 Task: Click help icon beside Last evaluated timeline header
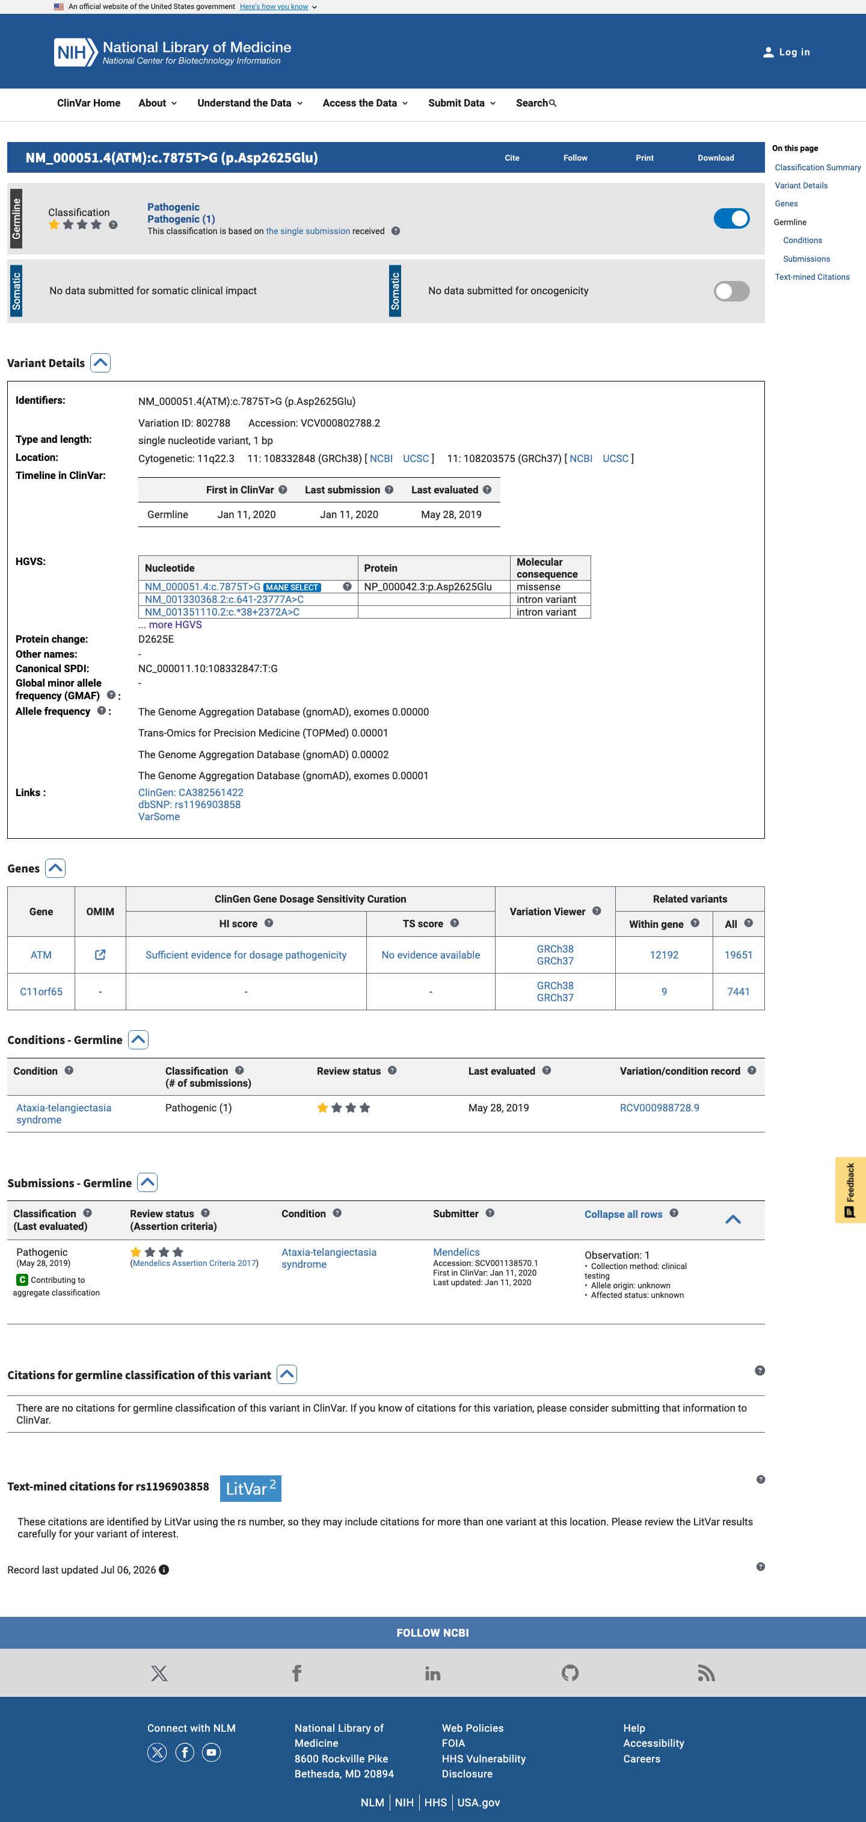click(x=487, y=489)
